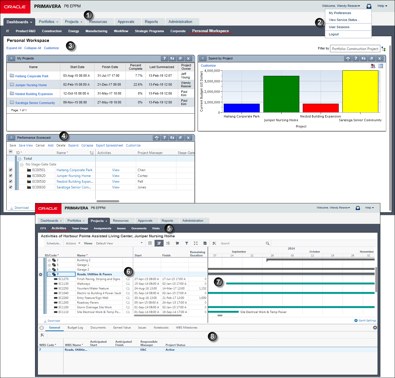
Task: Collapse the details panel with the circle chevron
Action: (42, 328)
